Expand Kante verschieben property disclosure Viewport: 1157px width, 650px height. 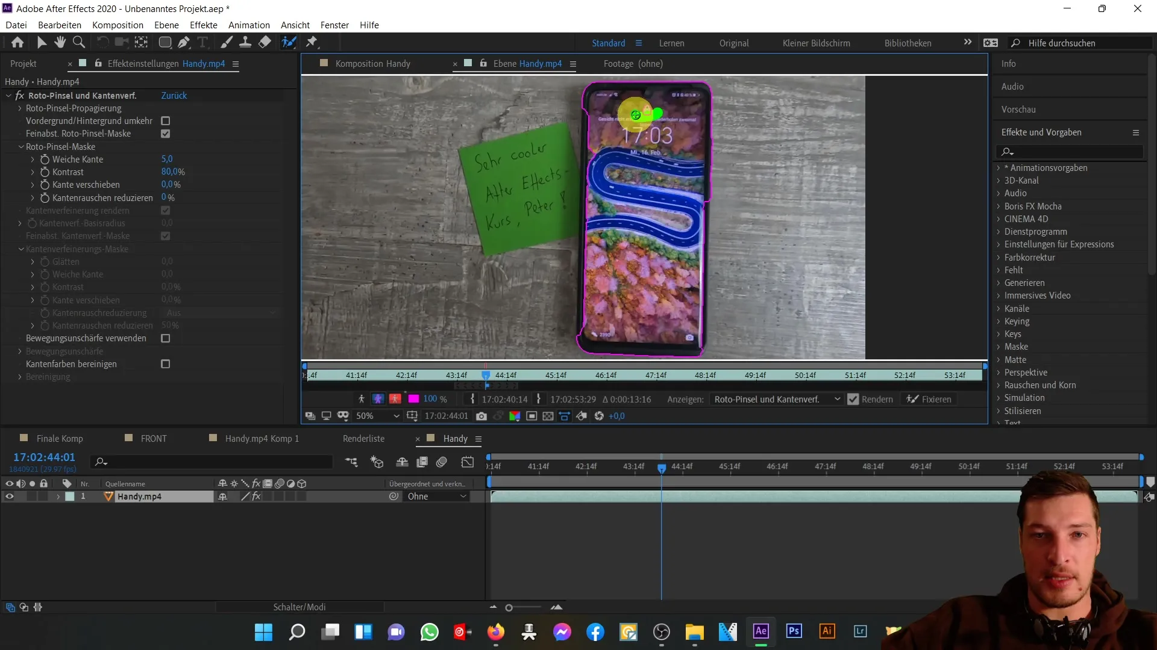click(x=33, y=185)
